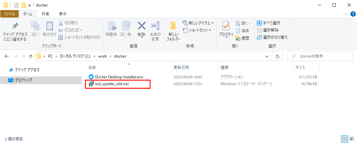Viewport: 357px width, 143px height.
Task: Click ローカル ディスク (C:) in address path
Action: click(x=75, y=56)
